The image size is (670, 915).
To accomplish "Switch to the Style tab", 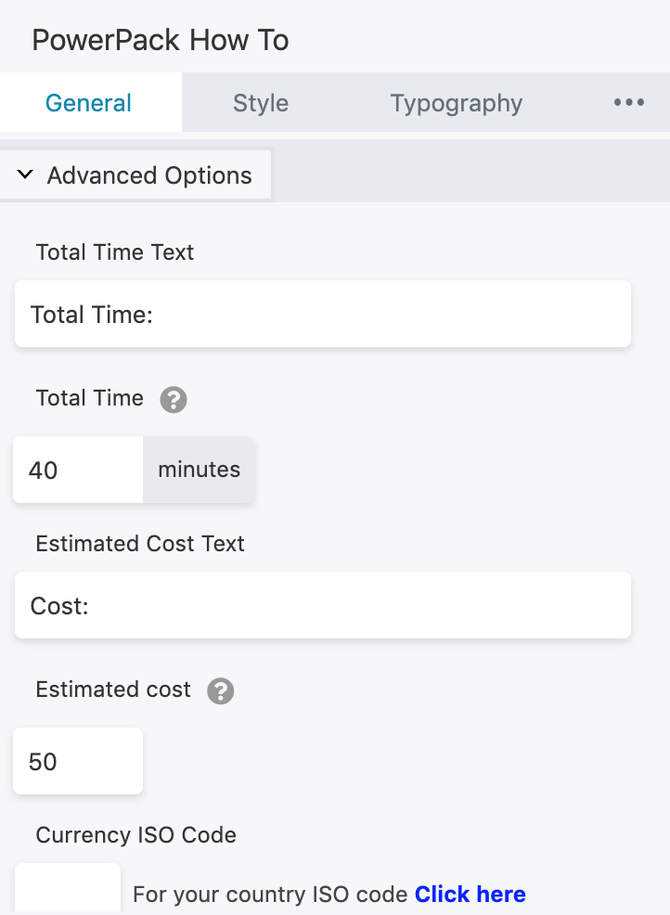I will 261,103.
